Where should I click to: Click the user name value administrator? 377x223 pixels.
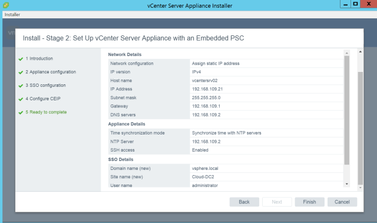(205, 185)
